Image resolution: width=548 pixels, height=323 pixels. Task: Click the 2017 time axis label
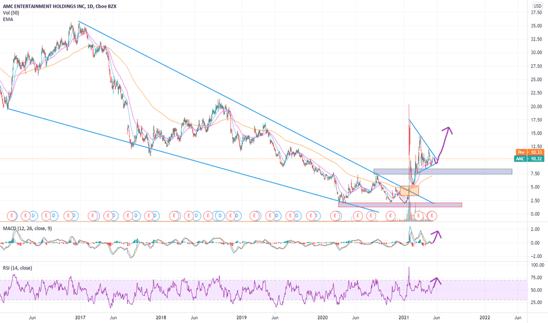pos(81,317)
